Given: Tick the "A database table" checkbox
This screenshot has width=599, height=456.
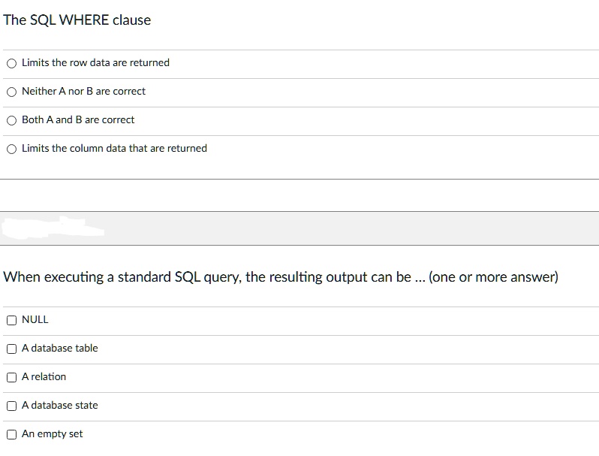Looking at the screenshot, I should (x=11, y=349).
